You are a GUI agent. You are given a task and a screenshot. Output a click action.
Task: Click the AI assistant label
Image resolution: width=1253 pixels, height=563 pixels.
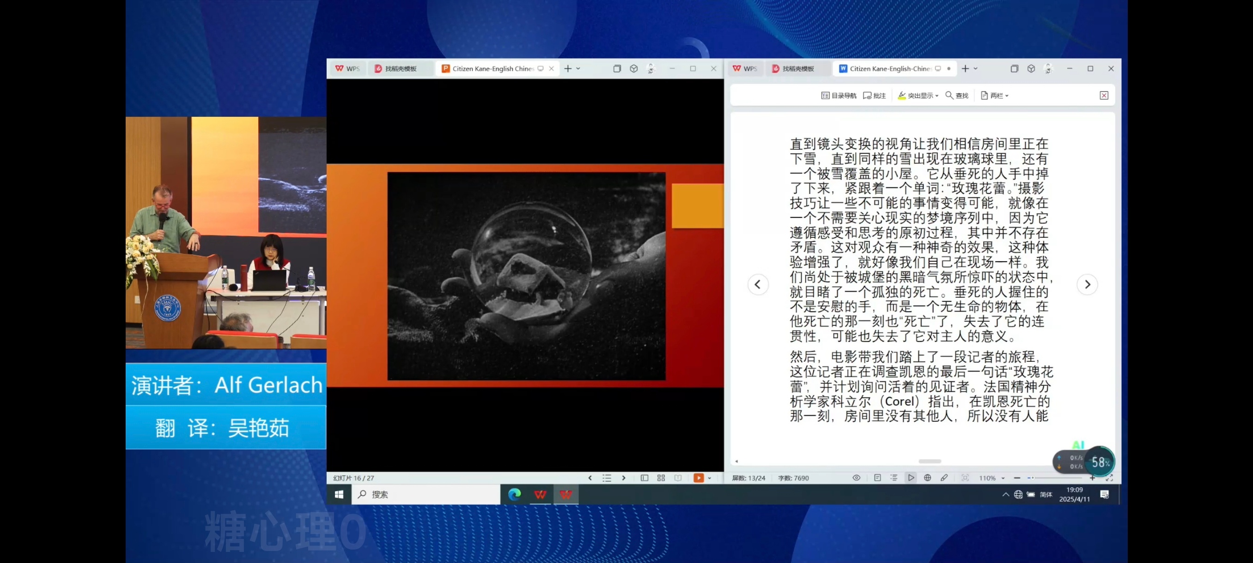pyautogui.click(x=1078, y=444)
